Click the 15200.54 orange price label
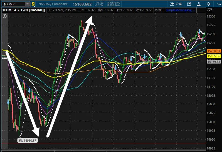The image size is (222, 152). click(x=214, y=51)
